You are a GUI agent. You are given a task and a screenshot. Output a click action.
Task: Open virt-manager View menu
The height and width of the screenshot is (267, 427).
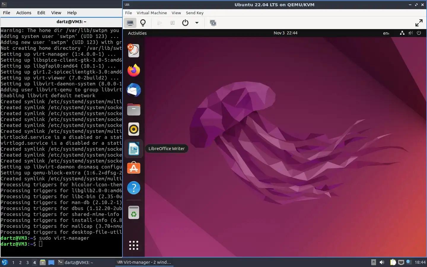(176, 13)
